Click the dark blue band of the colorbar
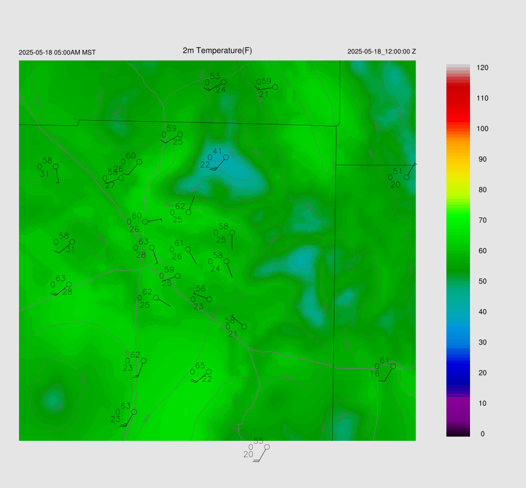Viewport: 526px width, 488px height. pyautogui.click(x=458, y=372)
